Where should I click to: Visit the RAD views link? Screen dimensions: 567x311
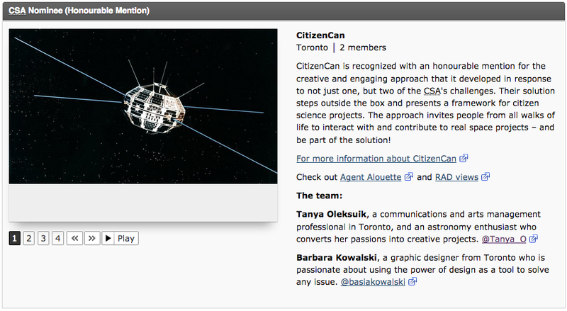[456, 177]
